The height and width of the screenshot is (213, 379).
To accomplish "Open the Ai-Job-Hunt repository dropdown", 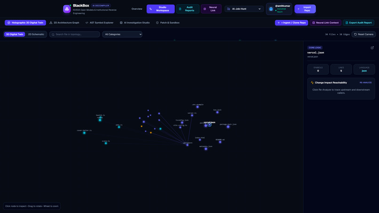I will click(244, 9).
